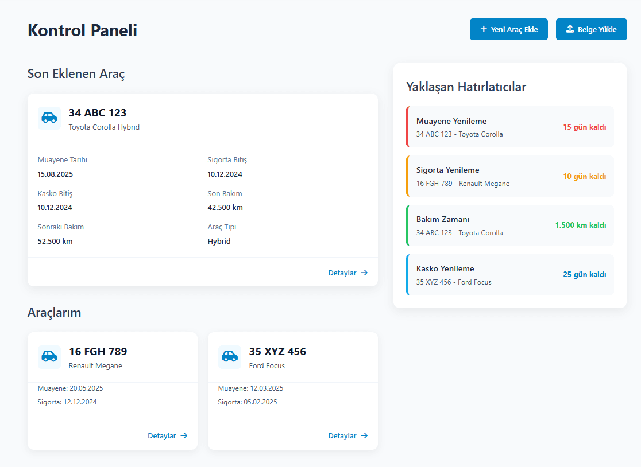The height and width of the screenshot is (467, 641).
Task: Click the arrow icon beside Renault Megane's Detaylar
Action: 185,435
